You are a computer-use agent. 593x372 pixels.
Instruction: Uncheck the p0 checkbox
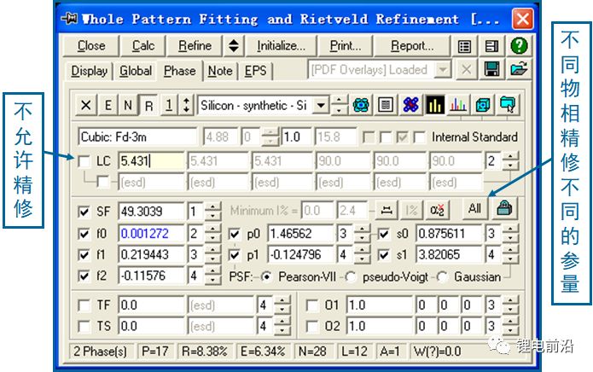(235, 234)
